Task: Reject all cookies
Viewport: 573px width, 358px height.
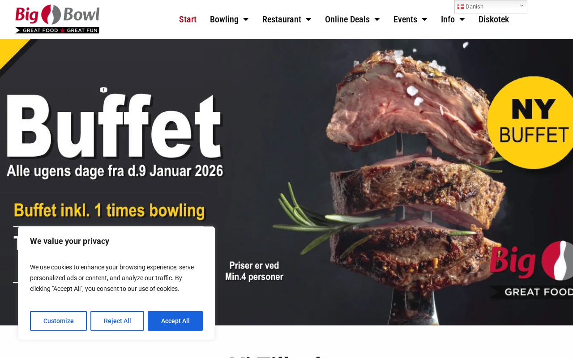Action: click(117, 321)
